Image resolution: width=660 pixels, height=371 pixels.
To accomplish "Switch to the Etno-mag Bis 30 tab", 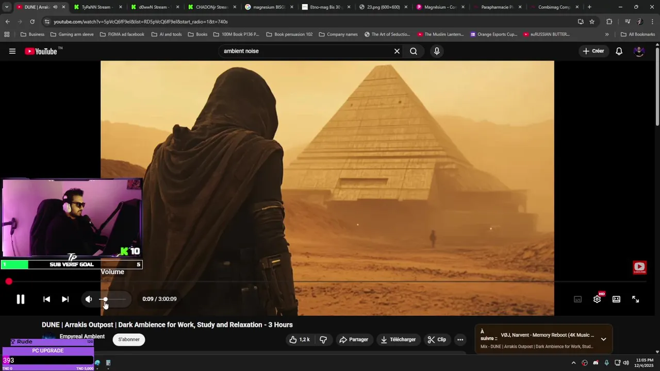I will tap(325, 7).
